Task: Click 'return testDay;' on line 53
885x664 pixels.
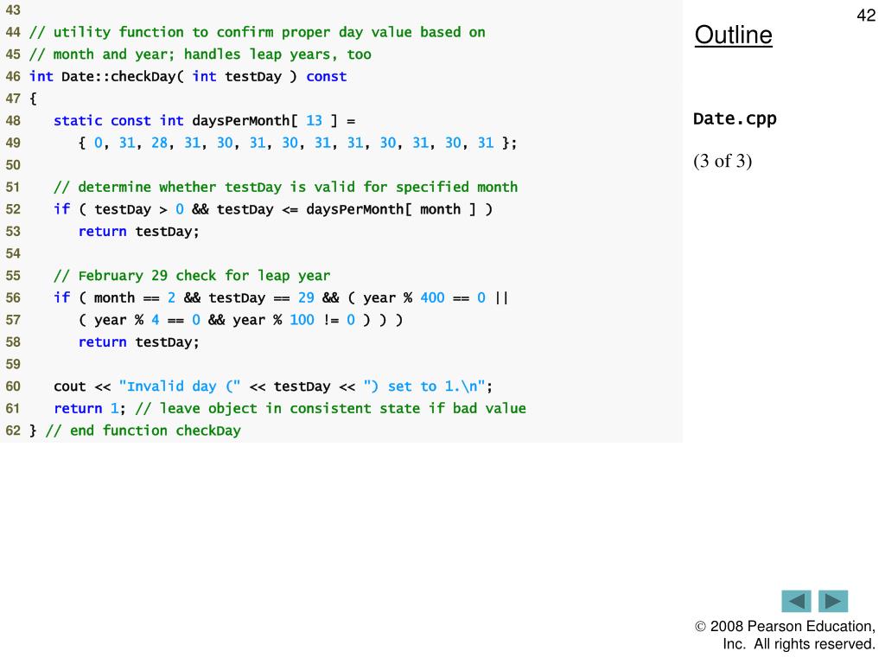Action: click(x=139, y=232)
